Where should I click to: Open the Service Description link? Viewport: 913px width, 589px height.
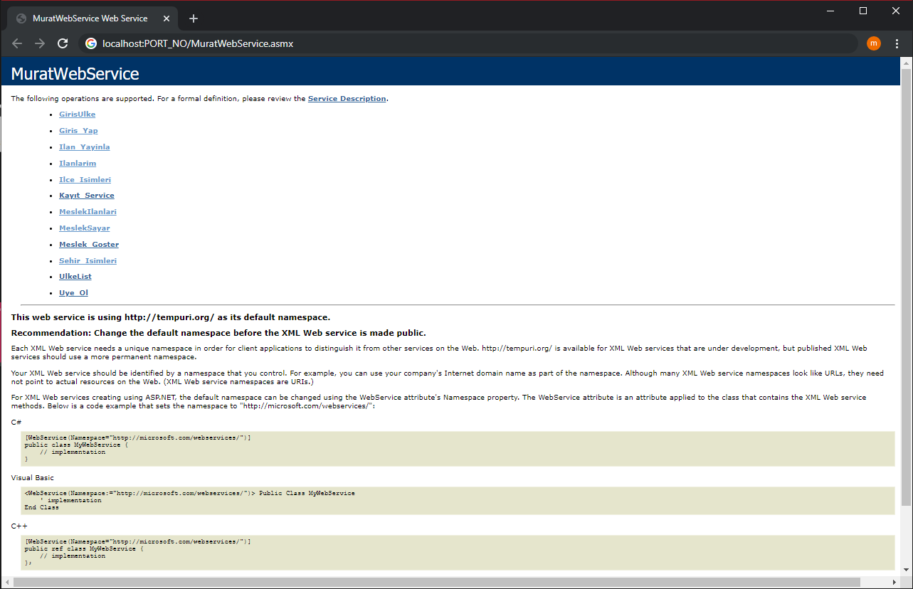[347, 98]
